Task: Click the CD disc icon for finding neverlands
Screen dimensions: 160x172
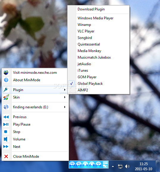Action: point(6,107)
